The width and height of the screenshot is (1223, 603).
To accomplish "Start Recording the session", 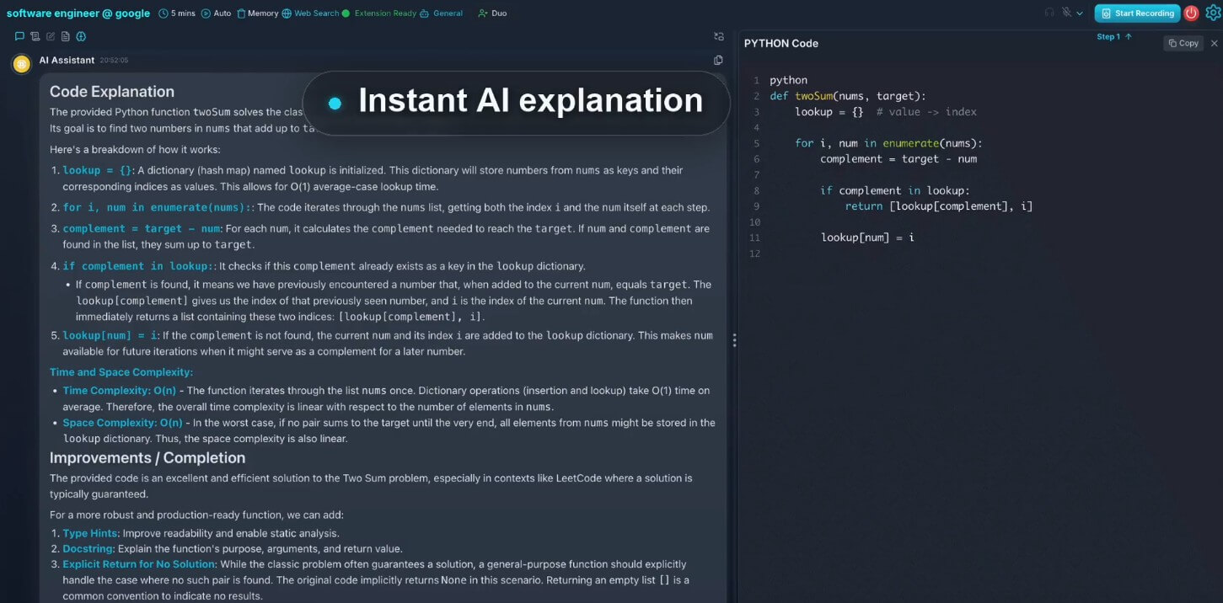I will pyautogui.click(x=1137, y=13).
